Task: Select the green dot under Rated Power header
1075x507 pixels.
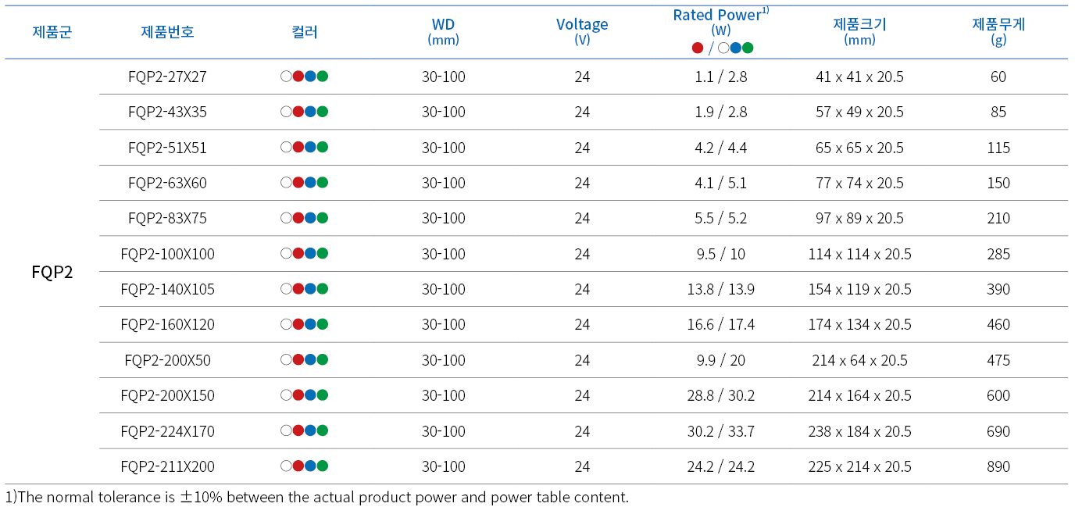Action: pos(748,48)
